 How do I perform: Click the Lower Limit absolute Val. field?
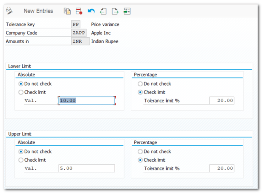[x=87, y=100]
